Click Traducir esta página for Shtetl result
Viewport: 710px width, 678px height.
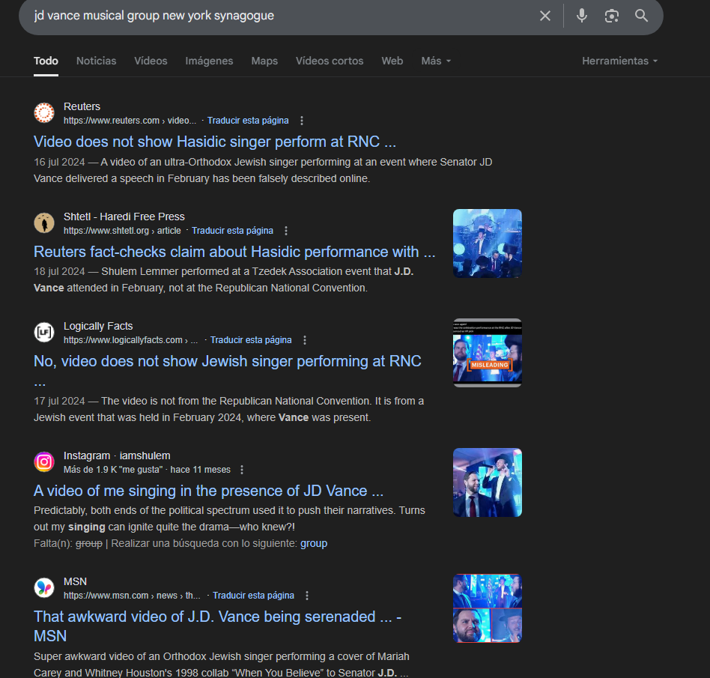click(232, 231)
